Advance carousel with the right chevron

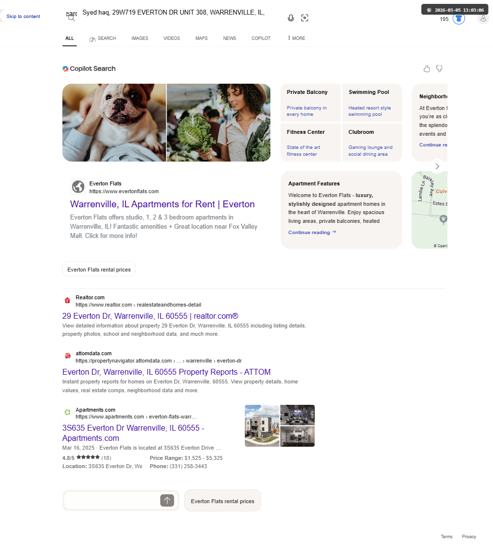tap(437, 166)
